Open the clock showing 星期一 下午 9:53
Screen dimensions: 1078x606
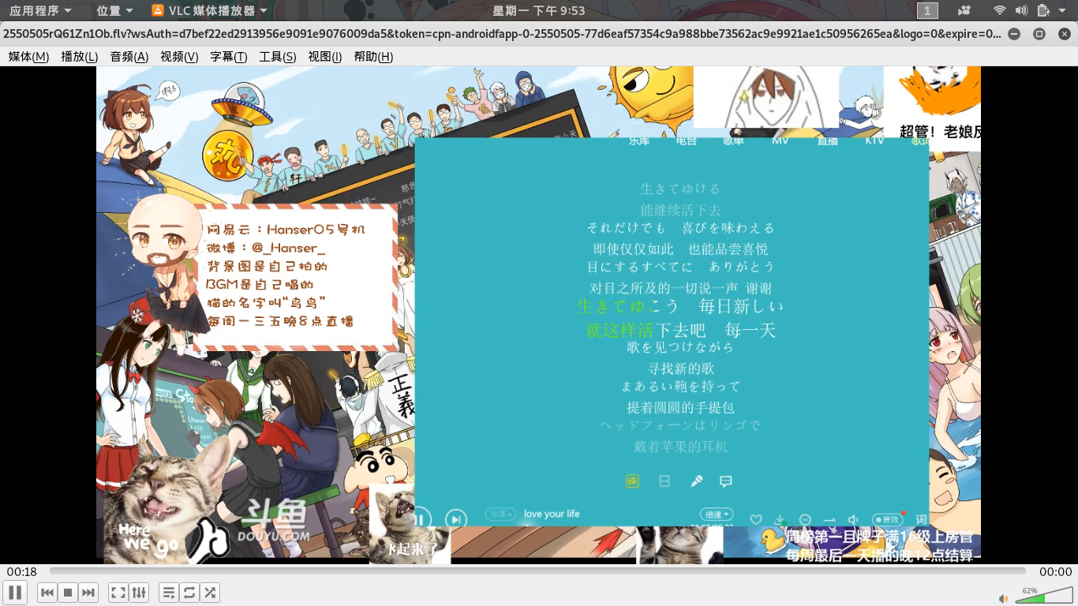point(539,10)
